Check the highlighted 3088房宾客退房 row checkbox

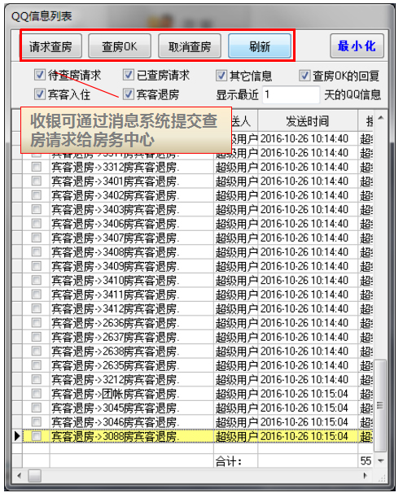37,437
